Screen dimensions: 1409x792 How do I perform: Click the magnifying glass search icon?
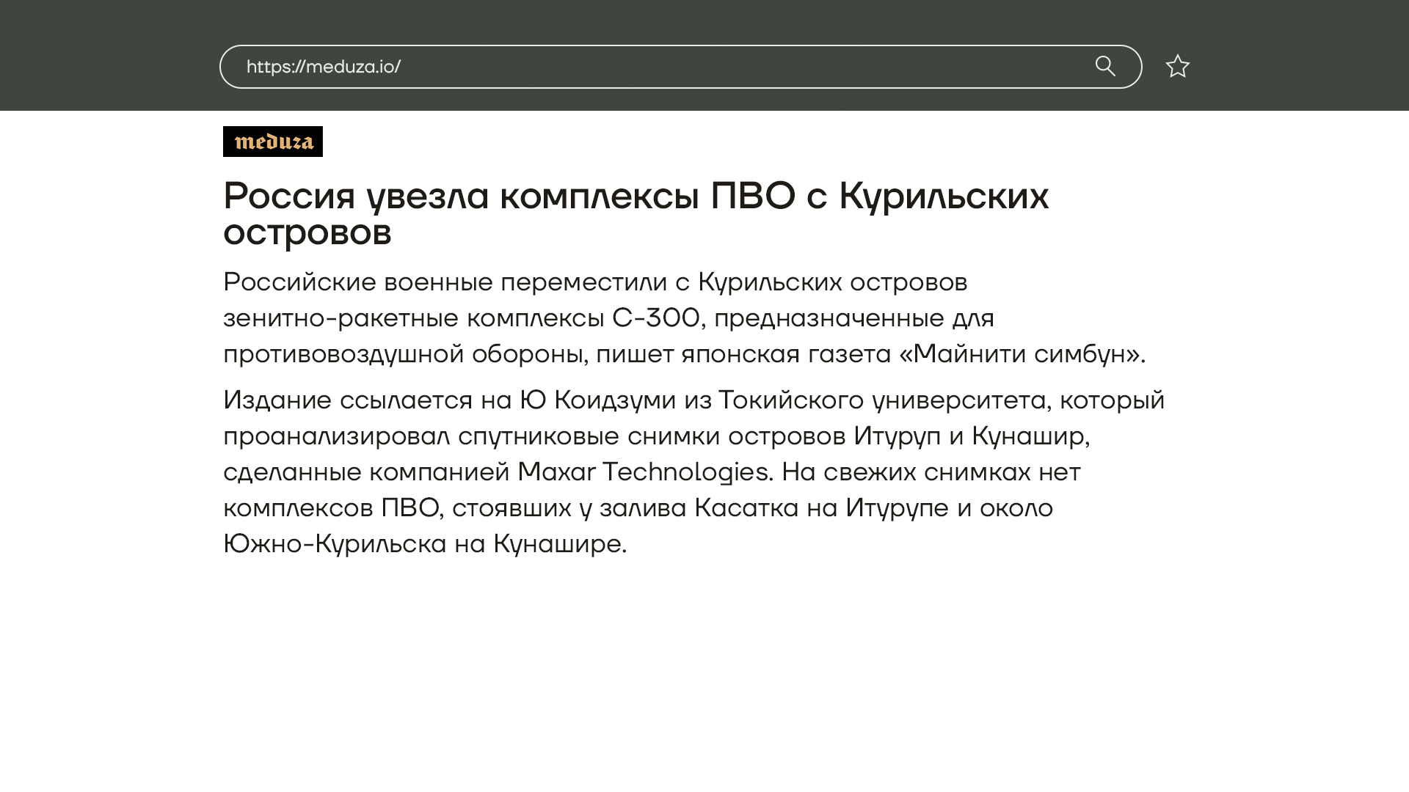pyautogui.click(x=1105, y=67)
